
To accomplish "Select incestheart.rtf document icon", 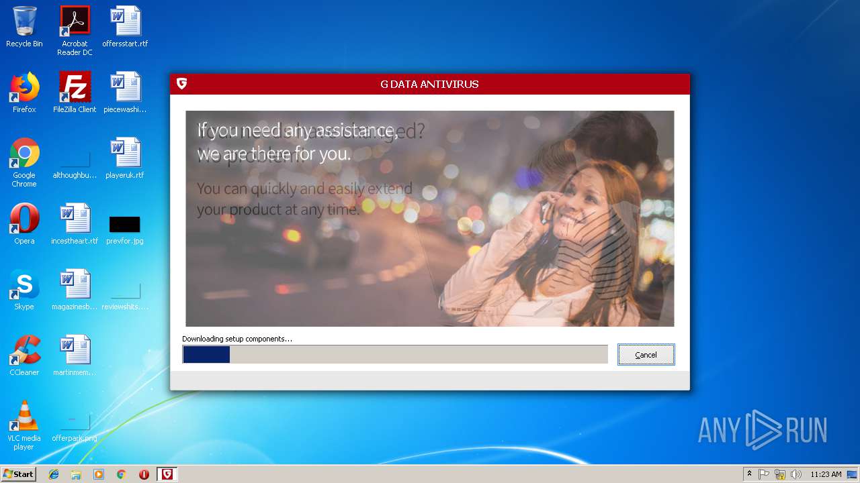I will 75,224.
